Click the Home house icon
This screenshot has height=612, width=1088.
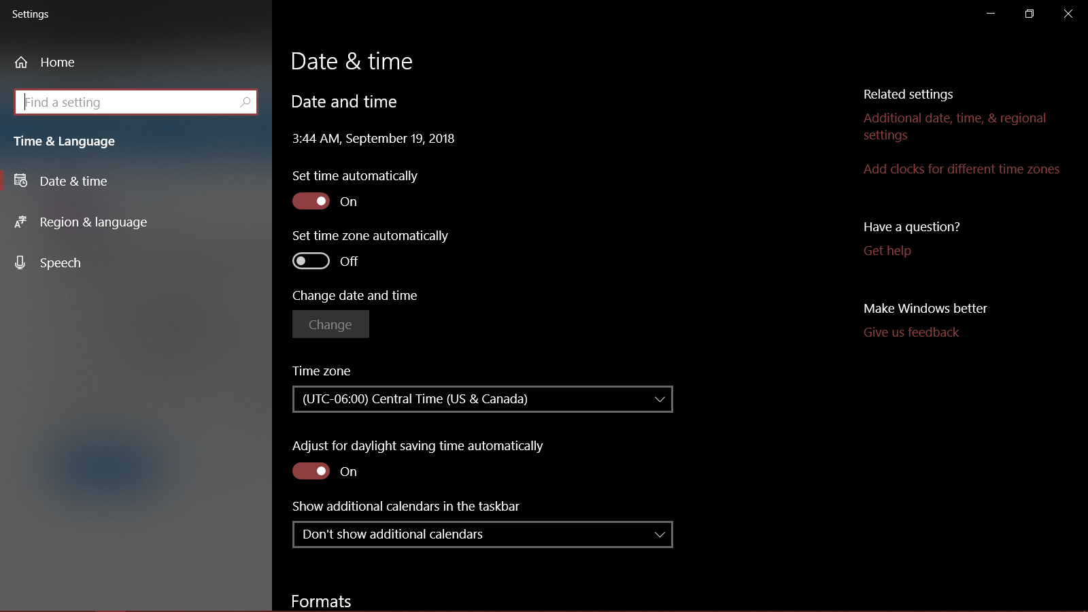[21, 63]
